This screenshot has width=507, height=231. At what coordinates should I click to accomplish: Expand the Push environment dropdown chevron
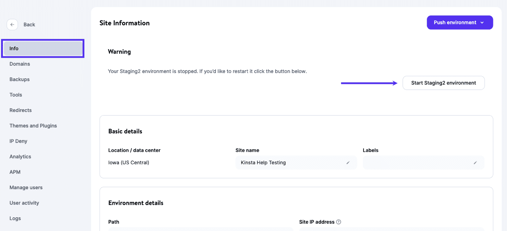482,22
